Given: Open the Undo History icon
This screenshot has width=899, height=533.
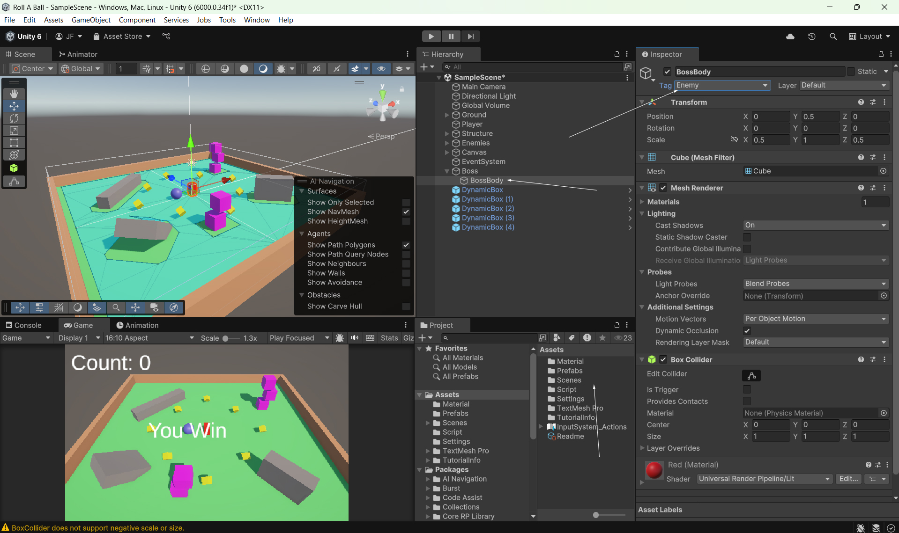Looking at the screenshot, I should click(812, 37).
